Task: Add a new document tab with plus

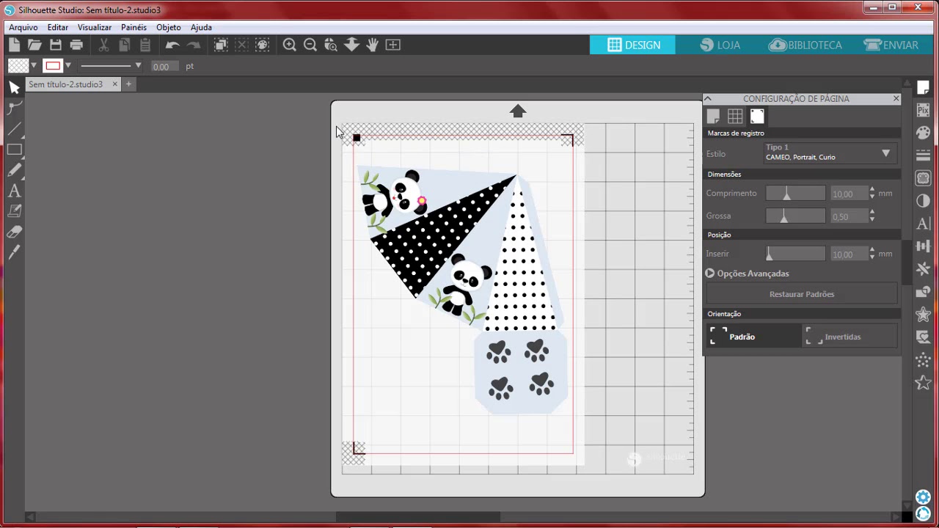Action: [128, 84]
